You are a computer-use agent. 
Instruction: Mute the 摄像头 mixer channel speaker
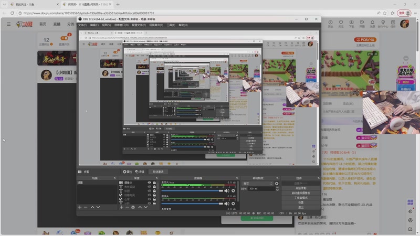pyautogui.click(x=227, y=203)
